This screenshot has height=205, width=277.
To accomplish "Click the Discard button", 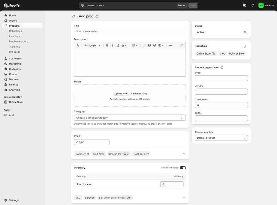I will [182, 5].
